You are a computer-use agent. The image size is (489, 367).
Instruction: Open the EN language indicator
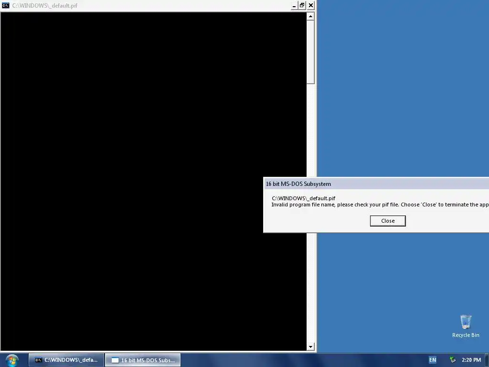point(433,360)
